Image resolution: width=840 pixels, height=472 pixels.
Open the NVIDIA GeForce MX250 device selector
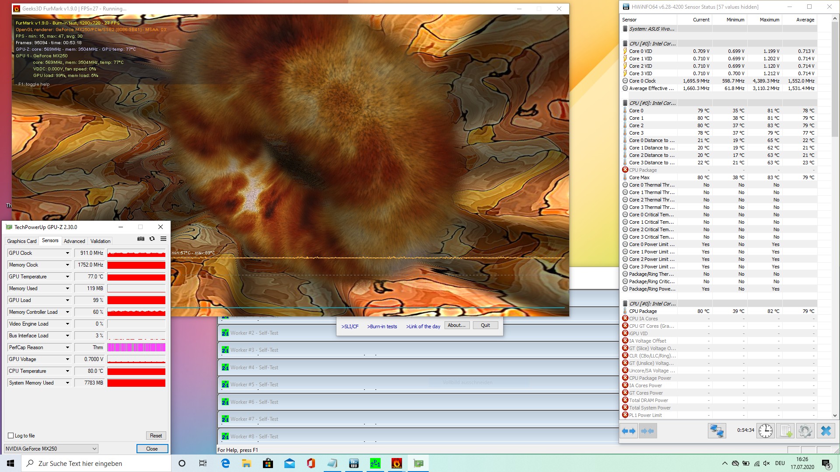(51, 449)
